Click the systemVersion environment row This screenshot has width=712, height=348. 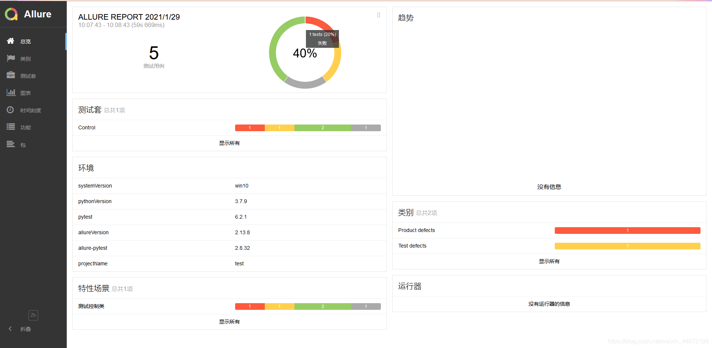coord(229,186)
